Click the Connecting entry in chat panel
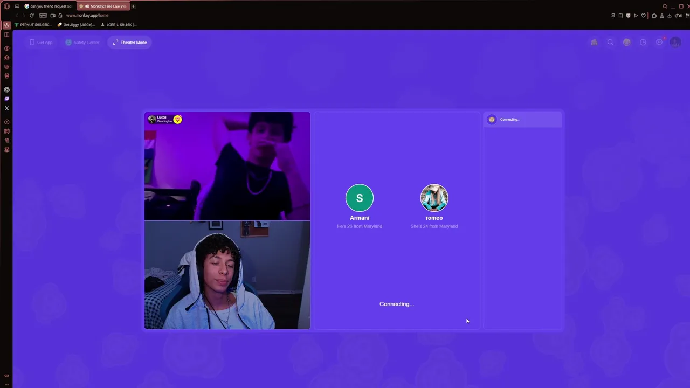 [523, 120]
